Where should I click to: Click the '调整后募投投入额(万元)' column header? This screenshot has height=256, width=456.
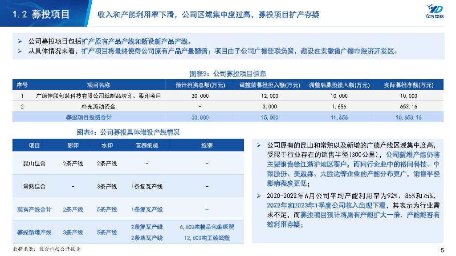[339, 85]
